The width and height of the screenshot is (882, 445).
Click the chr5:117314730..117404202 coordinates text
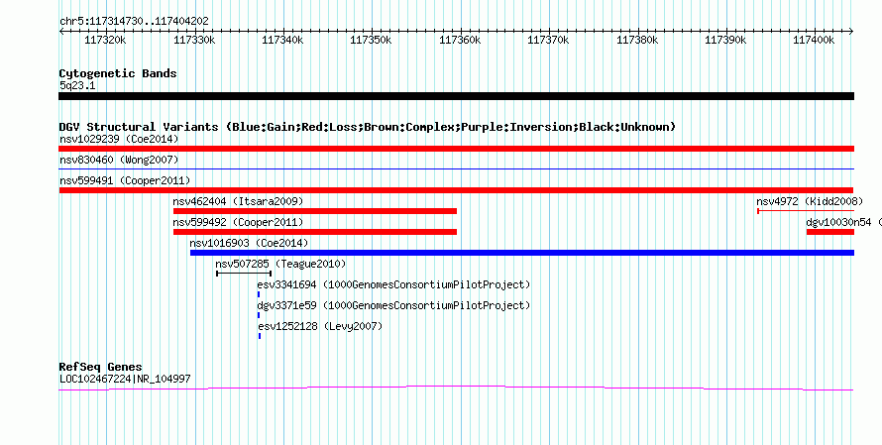pyautogui.click(x=134, y=22)
